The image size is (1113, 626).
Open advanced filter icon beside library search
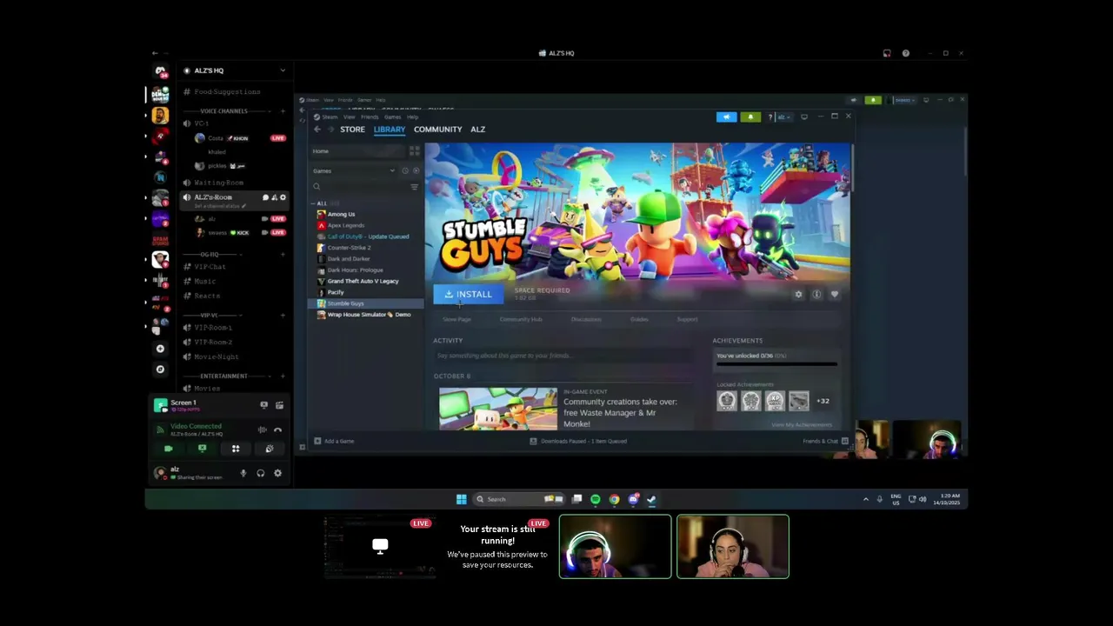(x=414, y=187)
